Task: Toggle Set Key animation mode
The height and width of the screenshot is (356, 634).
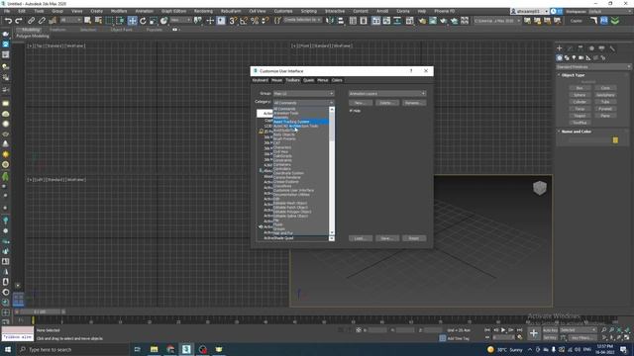Action: pos(550,337)
